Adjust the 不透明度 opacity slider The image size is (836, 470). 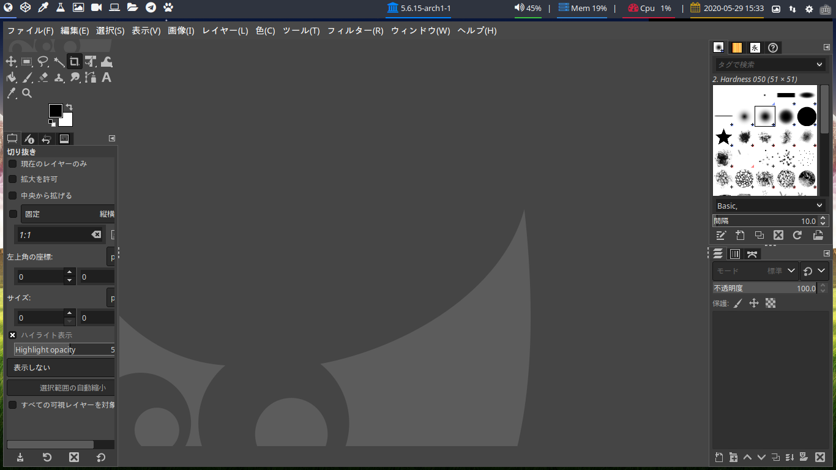[x=765, y=288]
